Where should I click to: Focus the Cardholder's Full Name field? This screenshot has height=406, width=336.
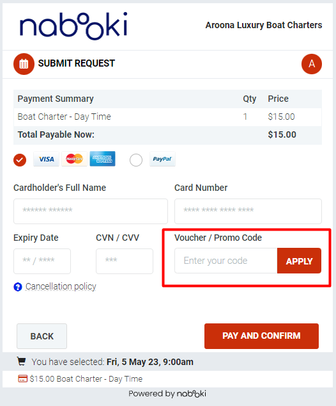click(91, 211)
